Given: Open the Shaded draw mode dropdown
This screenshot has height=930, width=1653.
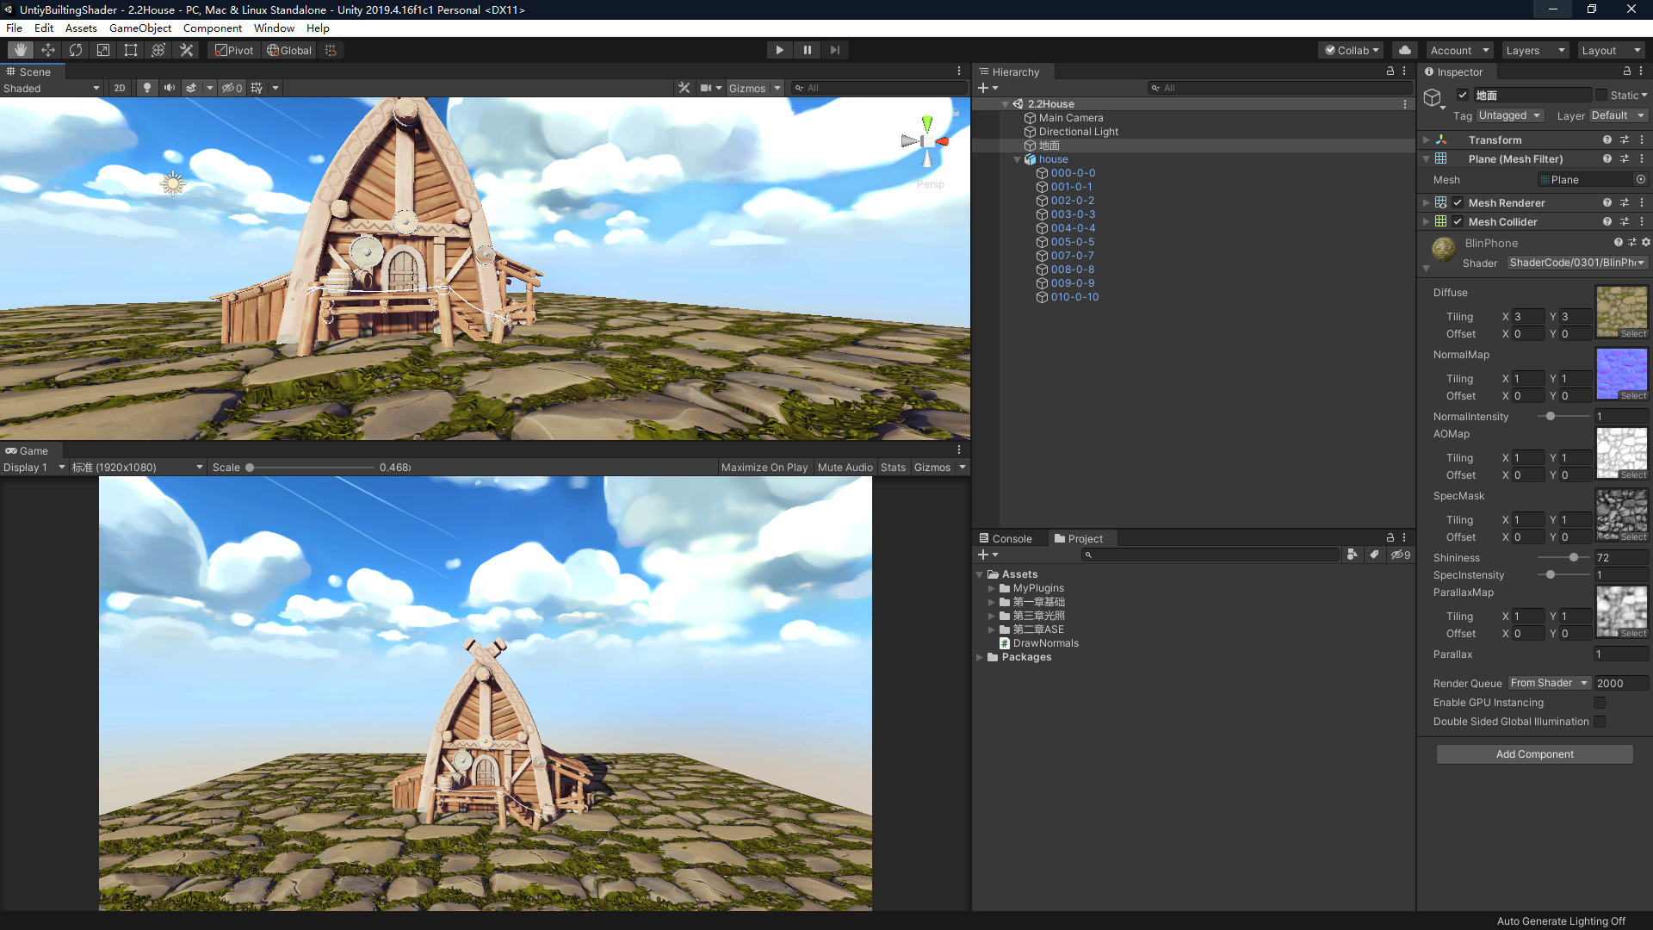Looking at the screenshot, I should coord(52,88).
